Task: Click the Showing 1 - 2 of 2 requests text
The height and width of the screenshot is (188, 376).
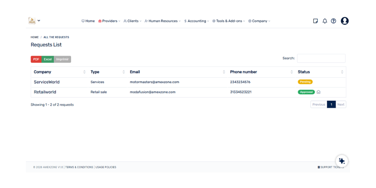Action: 52,105
